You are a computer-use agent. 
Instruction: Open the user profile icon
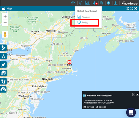coord(116,3)
